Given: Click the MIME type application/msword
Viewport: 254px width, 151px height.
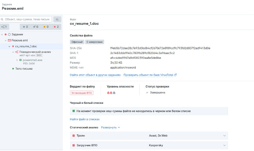Looking at the screenshot, I should [x=123, y=67].
